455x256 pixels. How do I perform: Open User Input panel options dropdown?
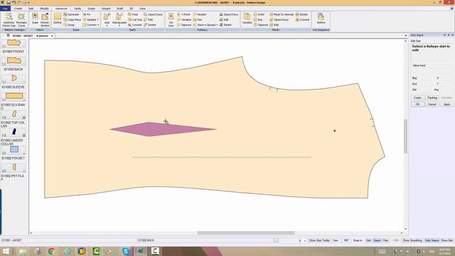click(x=444, y=35)
